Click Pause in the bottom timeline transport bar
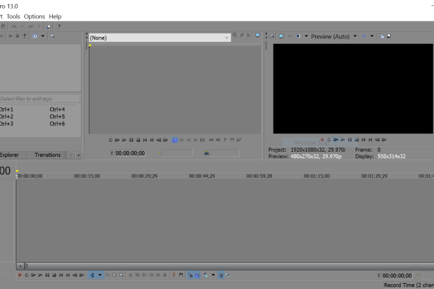The width and height of the screenshot is (434, 289). tap(47, 275)
